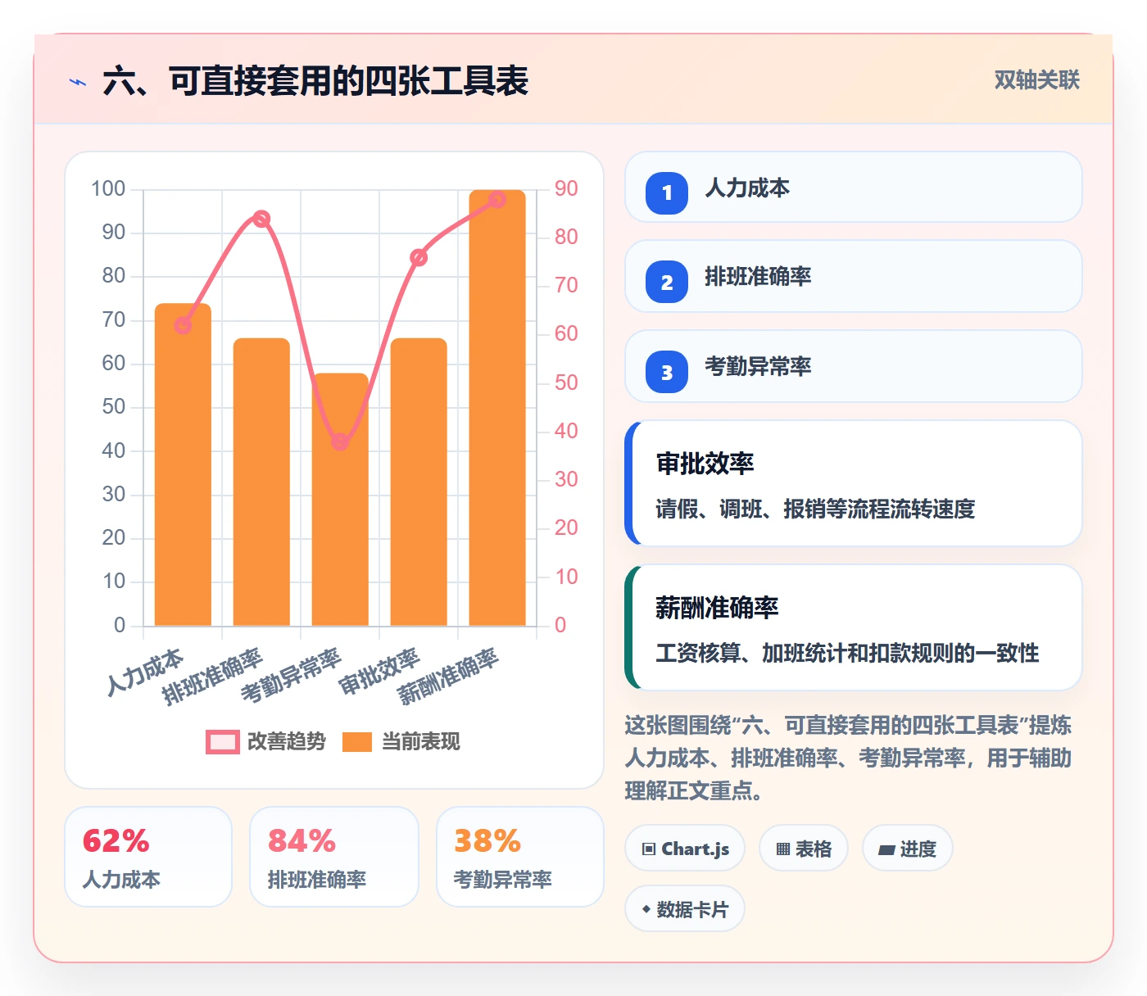This screenshot has height=996, width=1147.
Task: Click the icon in the Chart.js tag
Action: pos(649,849)
